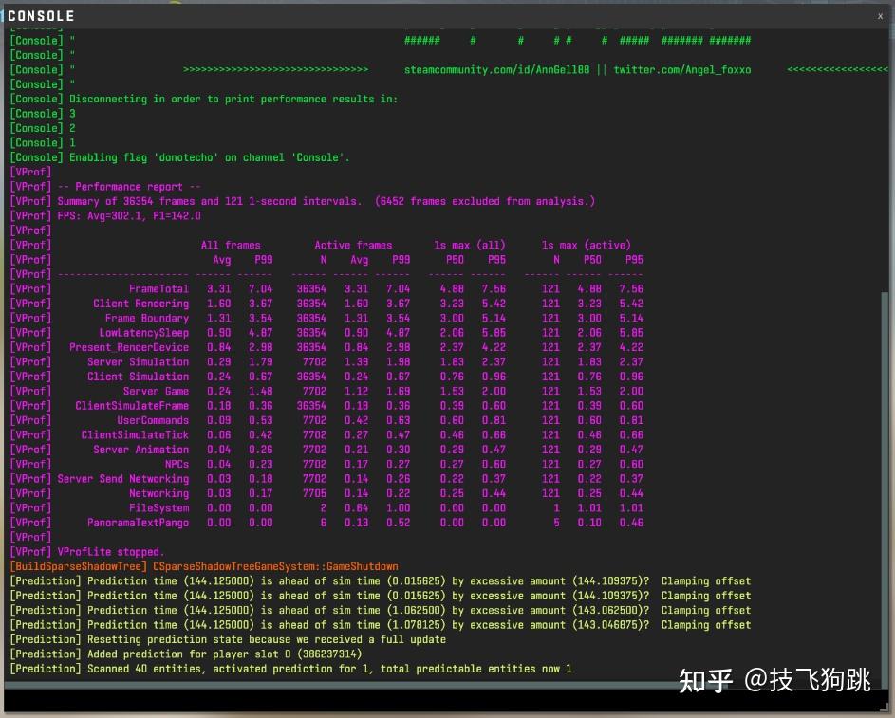Select the LowLatencySleep row label
Image resolution: width=895 pixels, height=718 pixels.
(144, 333)
